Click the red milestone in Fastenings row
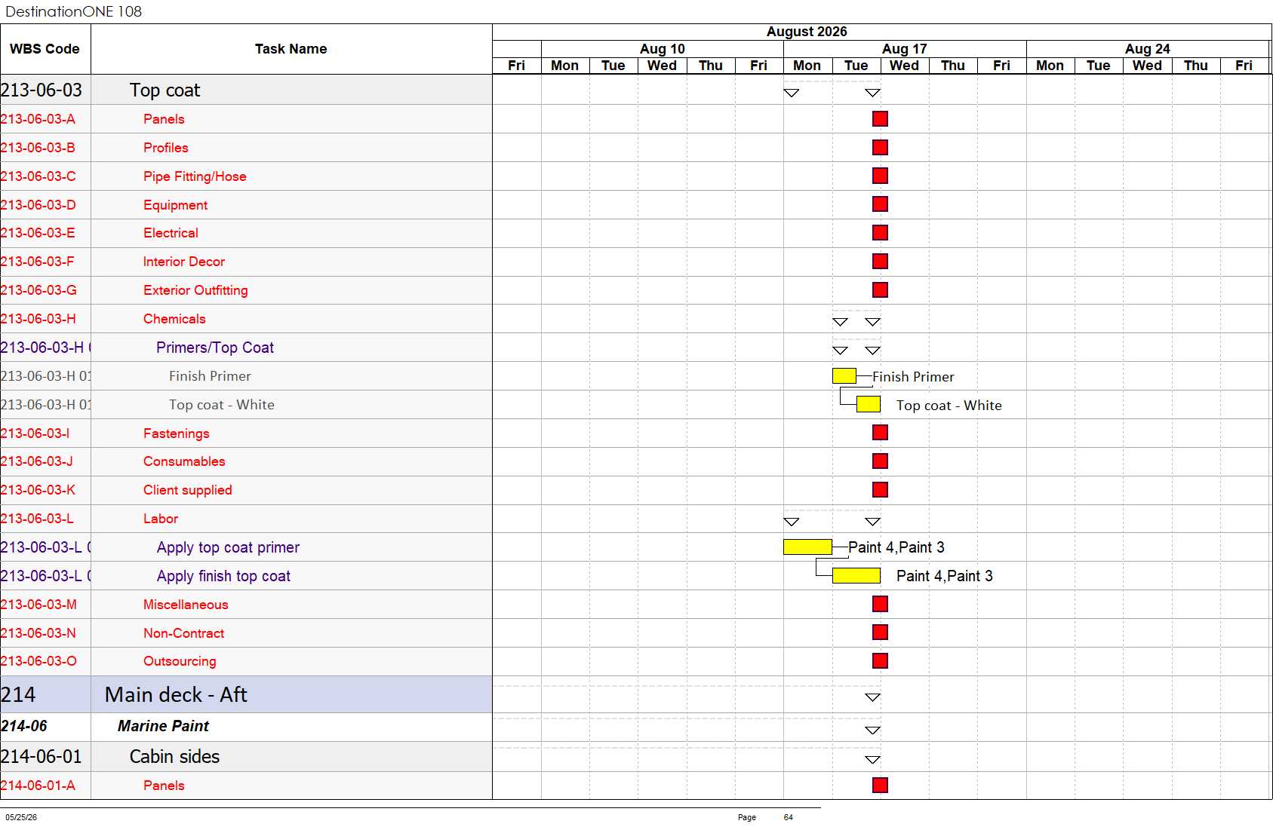This screenshot has height=827, width=1273. pos(880,433)
